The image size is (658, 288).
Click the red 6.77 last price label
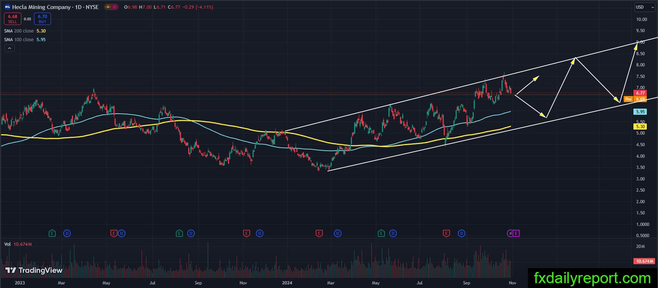640,93
